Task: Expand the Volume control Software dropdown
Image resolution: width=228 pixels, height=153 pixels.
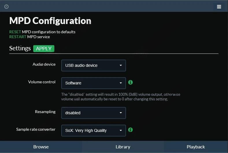Action: (93, 83)
